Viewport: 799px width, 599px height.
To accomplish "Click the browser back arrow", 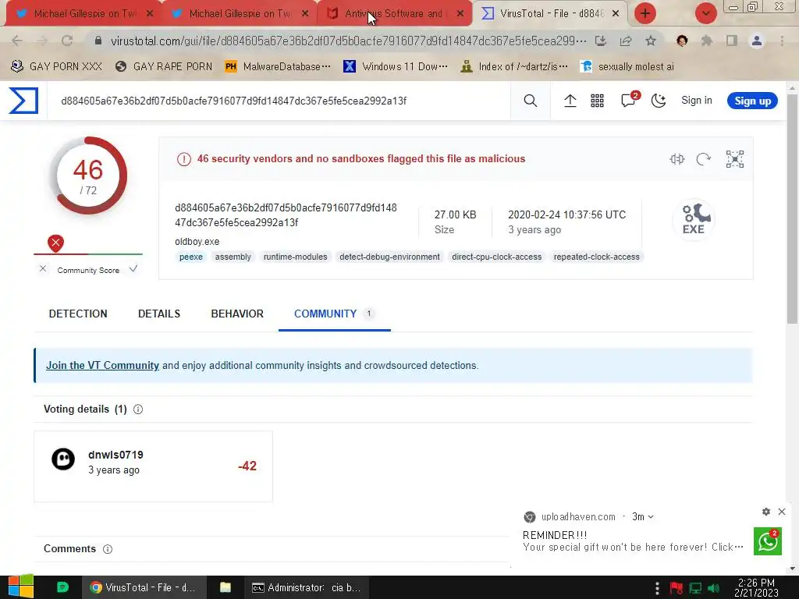I will (16, 41).
